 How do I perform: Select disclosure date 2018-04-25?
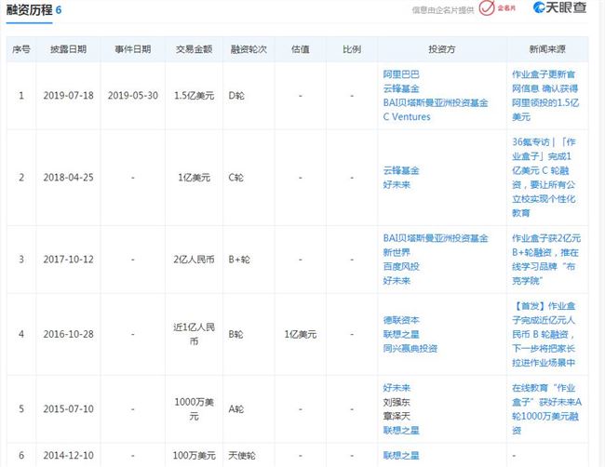pos(68,178)
